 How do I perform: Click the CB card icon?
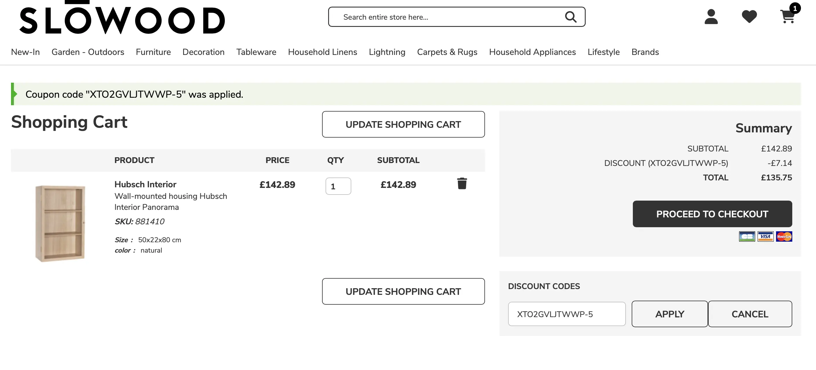pos(747,236)
